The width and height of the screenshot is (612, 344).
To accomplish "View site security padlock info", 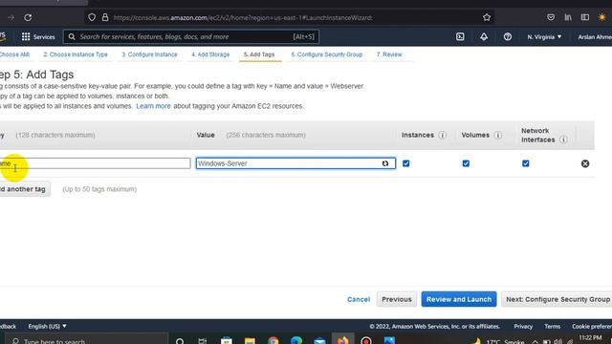I will point(105,17).
